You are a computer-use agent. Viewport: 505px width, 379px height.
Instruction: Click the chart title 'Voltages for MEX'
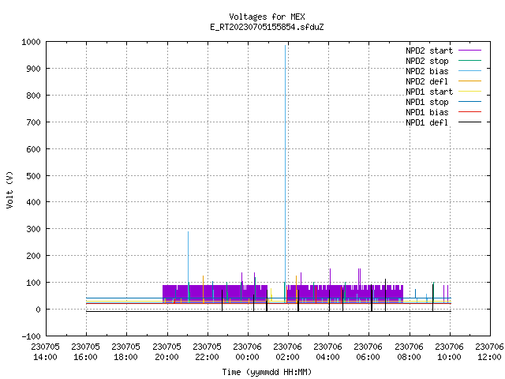[267, 17]
